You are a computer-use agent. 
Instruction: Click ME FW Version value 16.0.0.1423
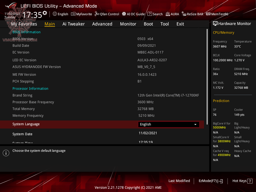[147, 74]
